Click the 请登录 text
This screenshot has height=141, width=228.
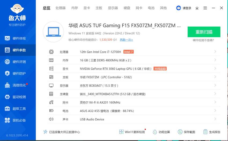[187, 8]
